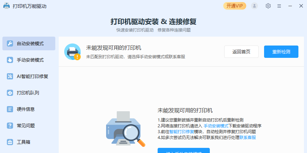Open the hamburger menu icon
Viewport: 307px width, 153px height.
pos(279,6)
